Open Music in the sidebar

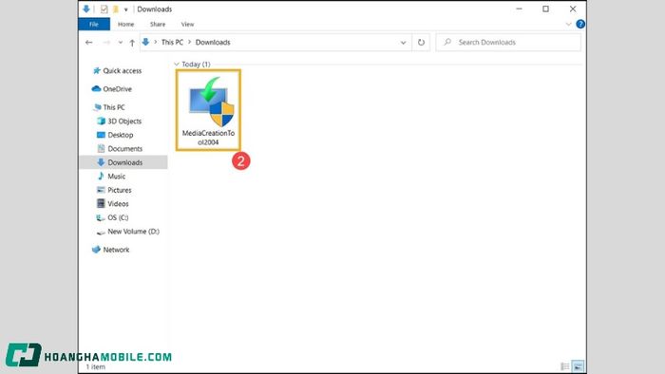pos(111,177)
